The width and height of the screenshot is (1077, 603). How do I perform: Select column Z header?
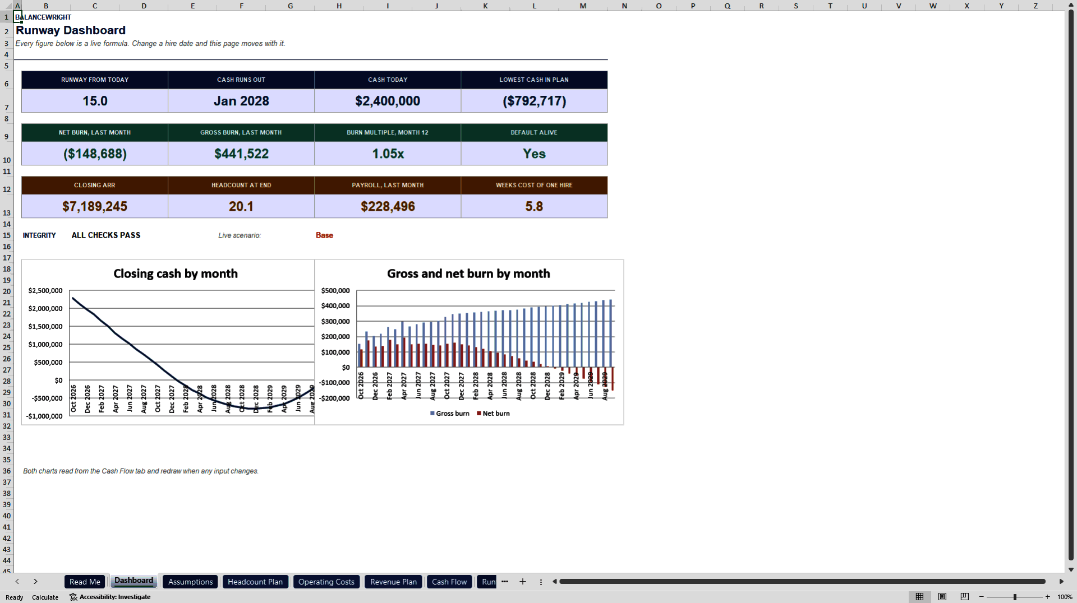(1035, 6)
